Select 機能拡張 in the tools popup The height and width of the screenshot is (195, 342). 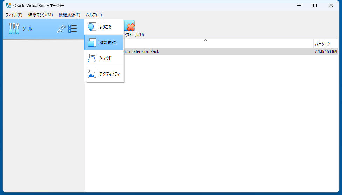[104, 42]
